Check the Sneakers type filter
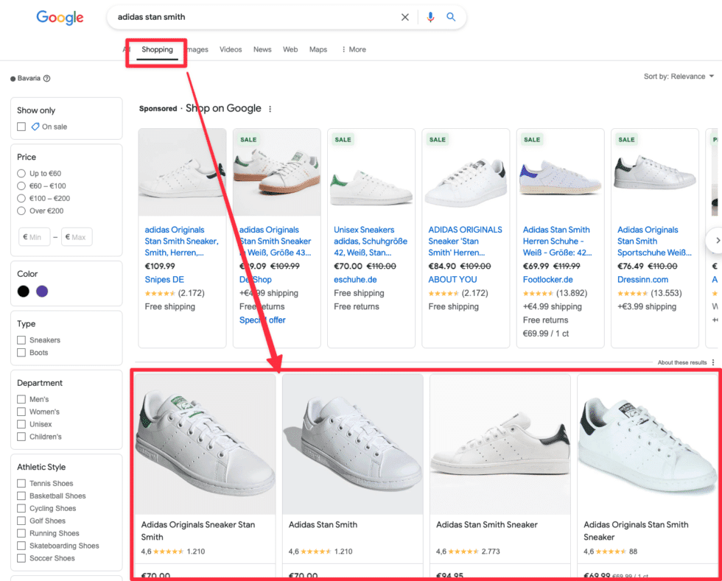The width and height of the screenshot is (722, 581). [21, 340]
